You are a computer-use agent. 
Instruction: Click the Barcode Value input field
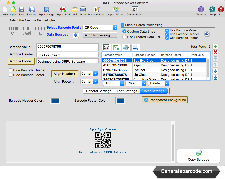pos(67,47)
